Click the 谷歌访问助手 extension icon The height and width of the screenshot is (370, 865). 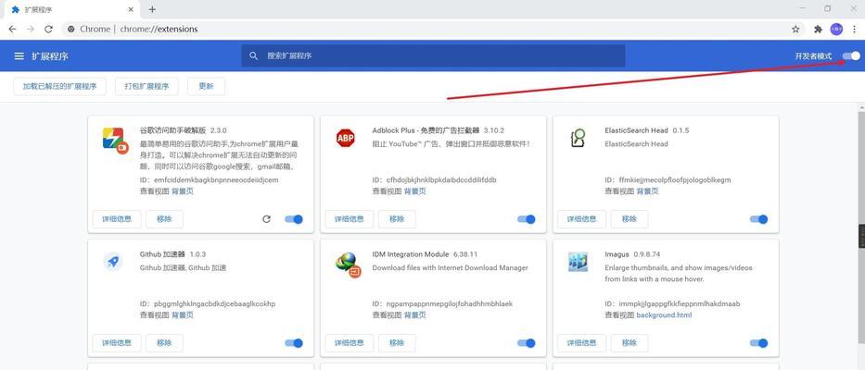(x=115, y=140)
